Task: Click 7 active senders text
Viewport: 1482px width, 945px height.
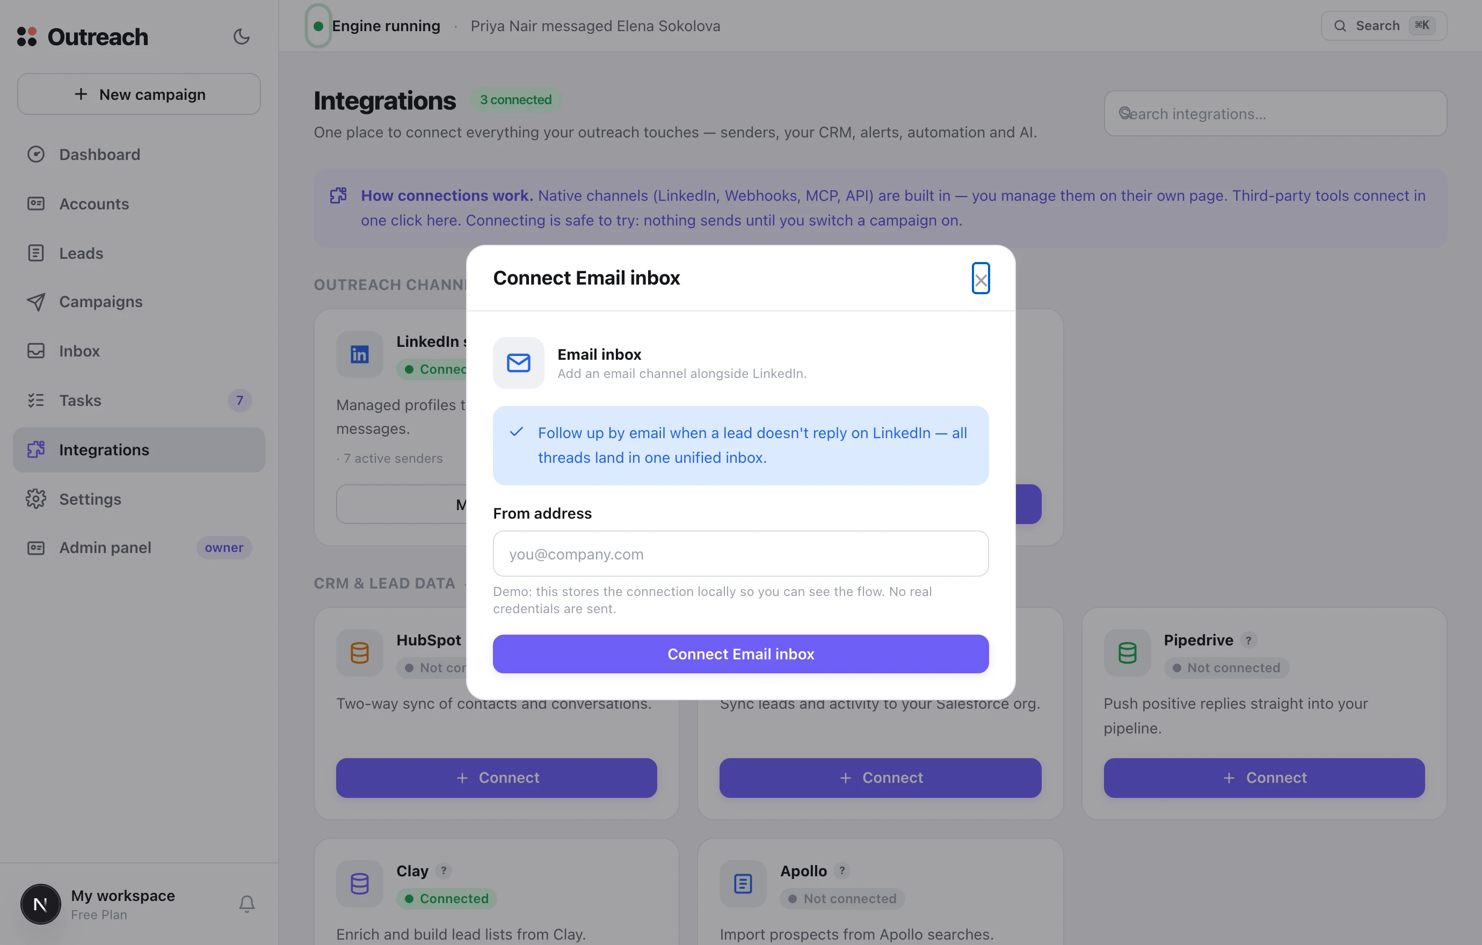Action: [393, 459]
